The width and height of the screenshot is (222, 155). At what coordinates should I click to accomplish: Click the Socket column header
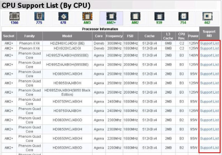click(x=9, y=36)
